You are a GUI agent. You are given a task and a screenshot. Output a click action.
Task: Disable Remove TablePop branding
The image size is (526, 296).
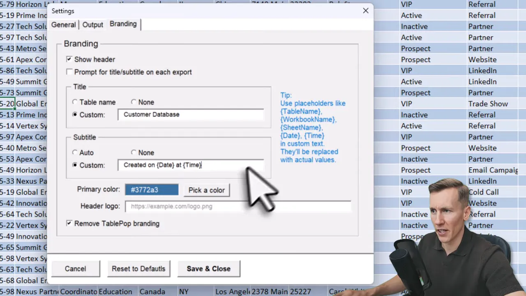tap(69, 223)
